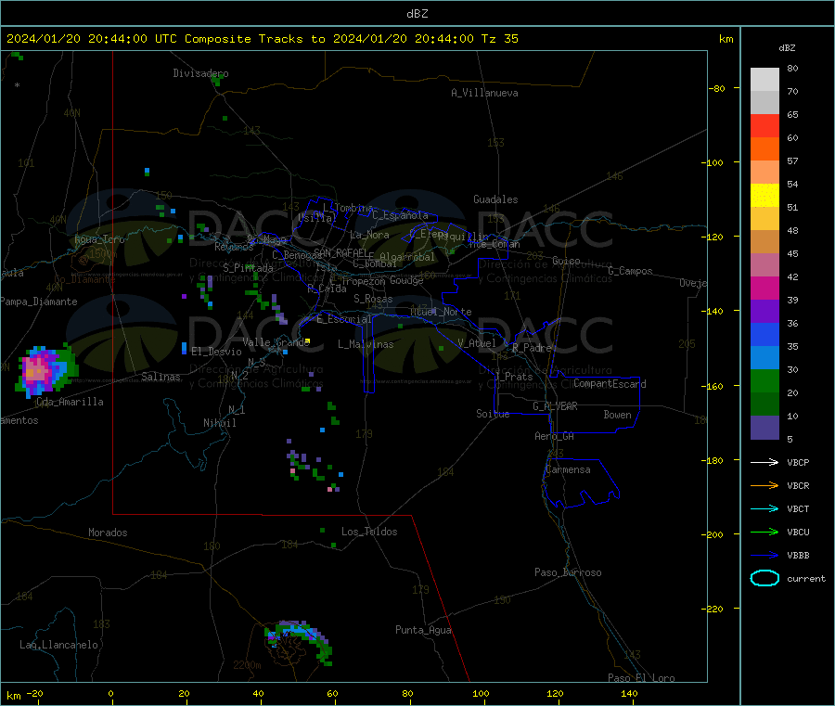Click the 'Nihuil' map label

(x=219, y=423)
